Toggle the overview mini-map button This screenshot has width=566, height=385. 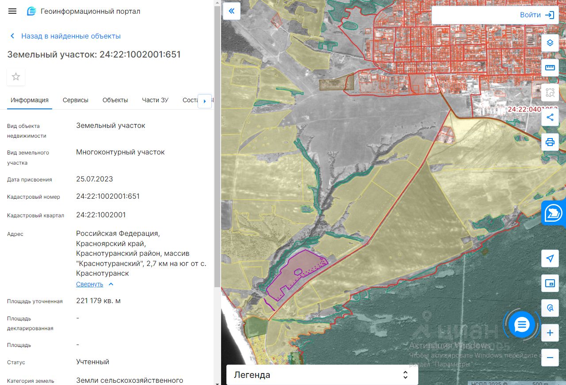(x=550, y=283)
